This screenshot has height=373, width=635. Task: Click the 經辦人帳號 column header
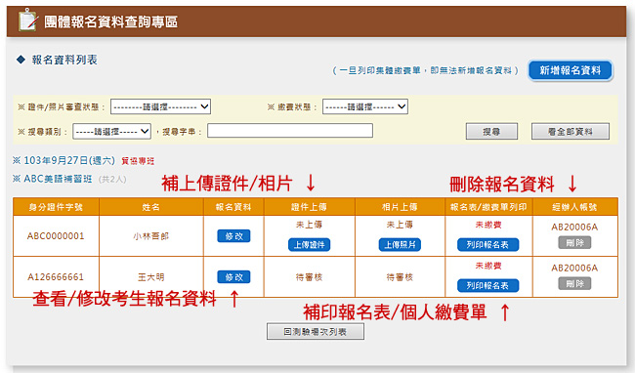[x=575, y=207]
